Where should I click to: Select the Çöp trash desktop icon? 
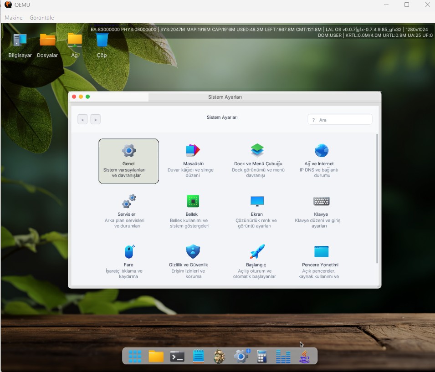point(102,46)
